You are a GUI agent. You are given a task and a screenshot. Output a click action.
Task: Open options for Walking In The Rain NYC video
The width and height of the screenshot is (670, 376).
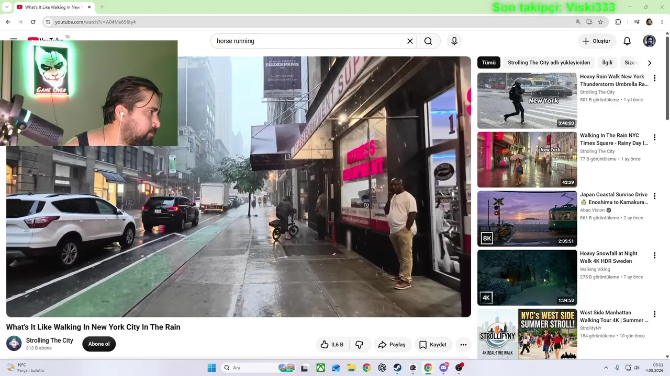pos(654,137)
